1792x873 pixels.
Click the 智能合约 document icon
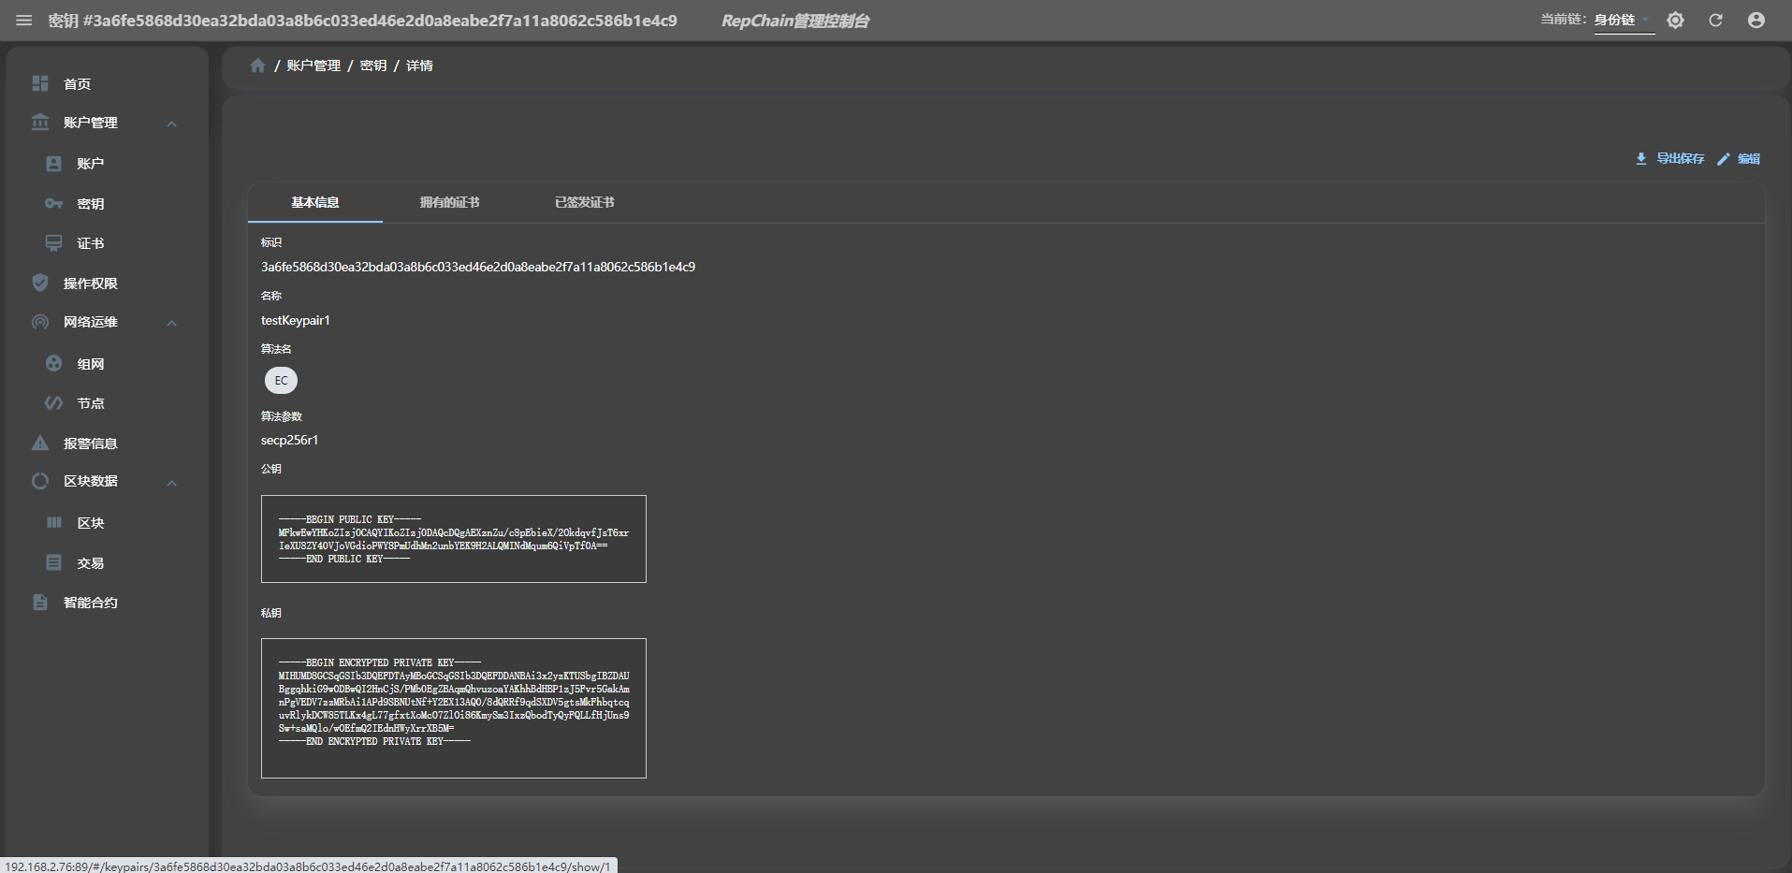tap(40, 602)
